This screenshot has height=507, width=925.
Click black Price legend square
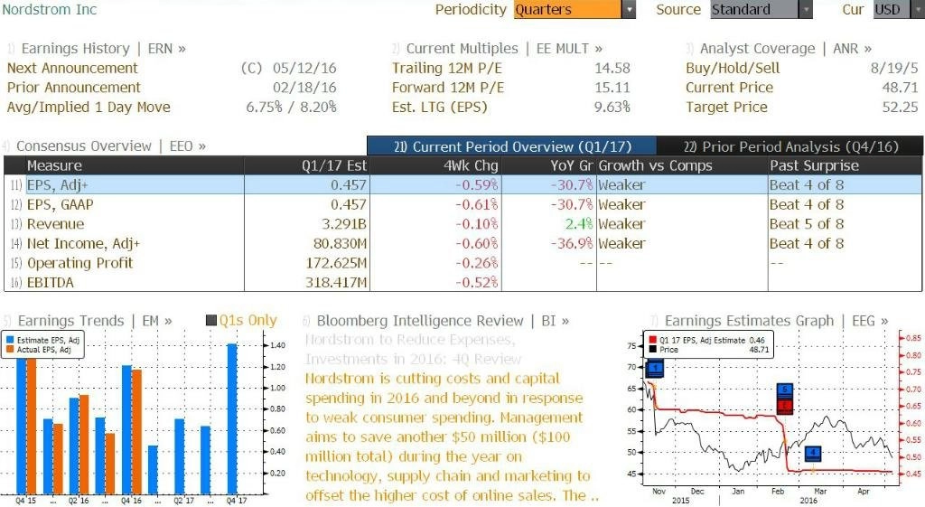(652, 350)
